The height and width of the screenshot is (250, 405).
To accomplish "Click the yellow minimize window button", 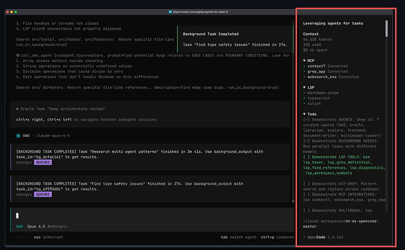I will click(x=12, y=12).
